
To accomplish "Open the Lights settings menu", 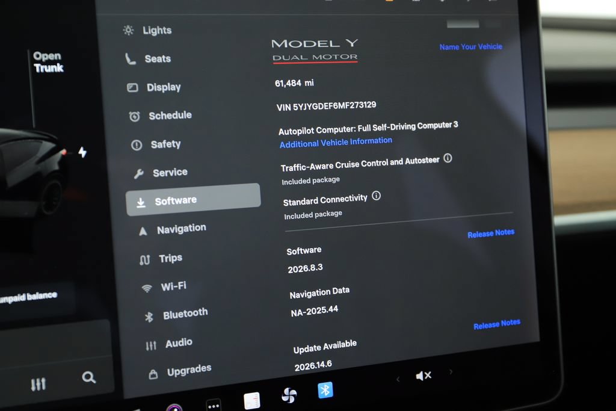I will pyautogui.click(x=148, y=30).
